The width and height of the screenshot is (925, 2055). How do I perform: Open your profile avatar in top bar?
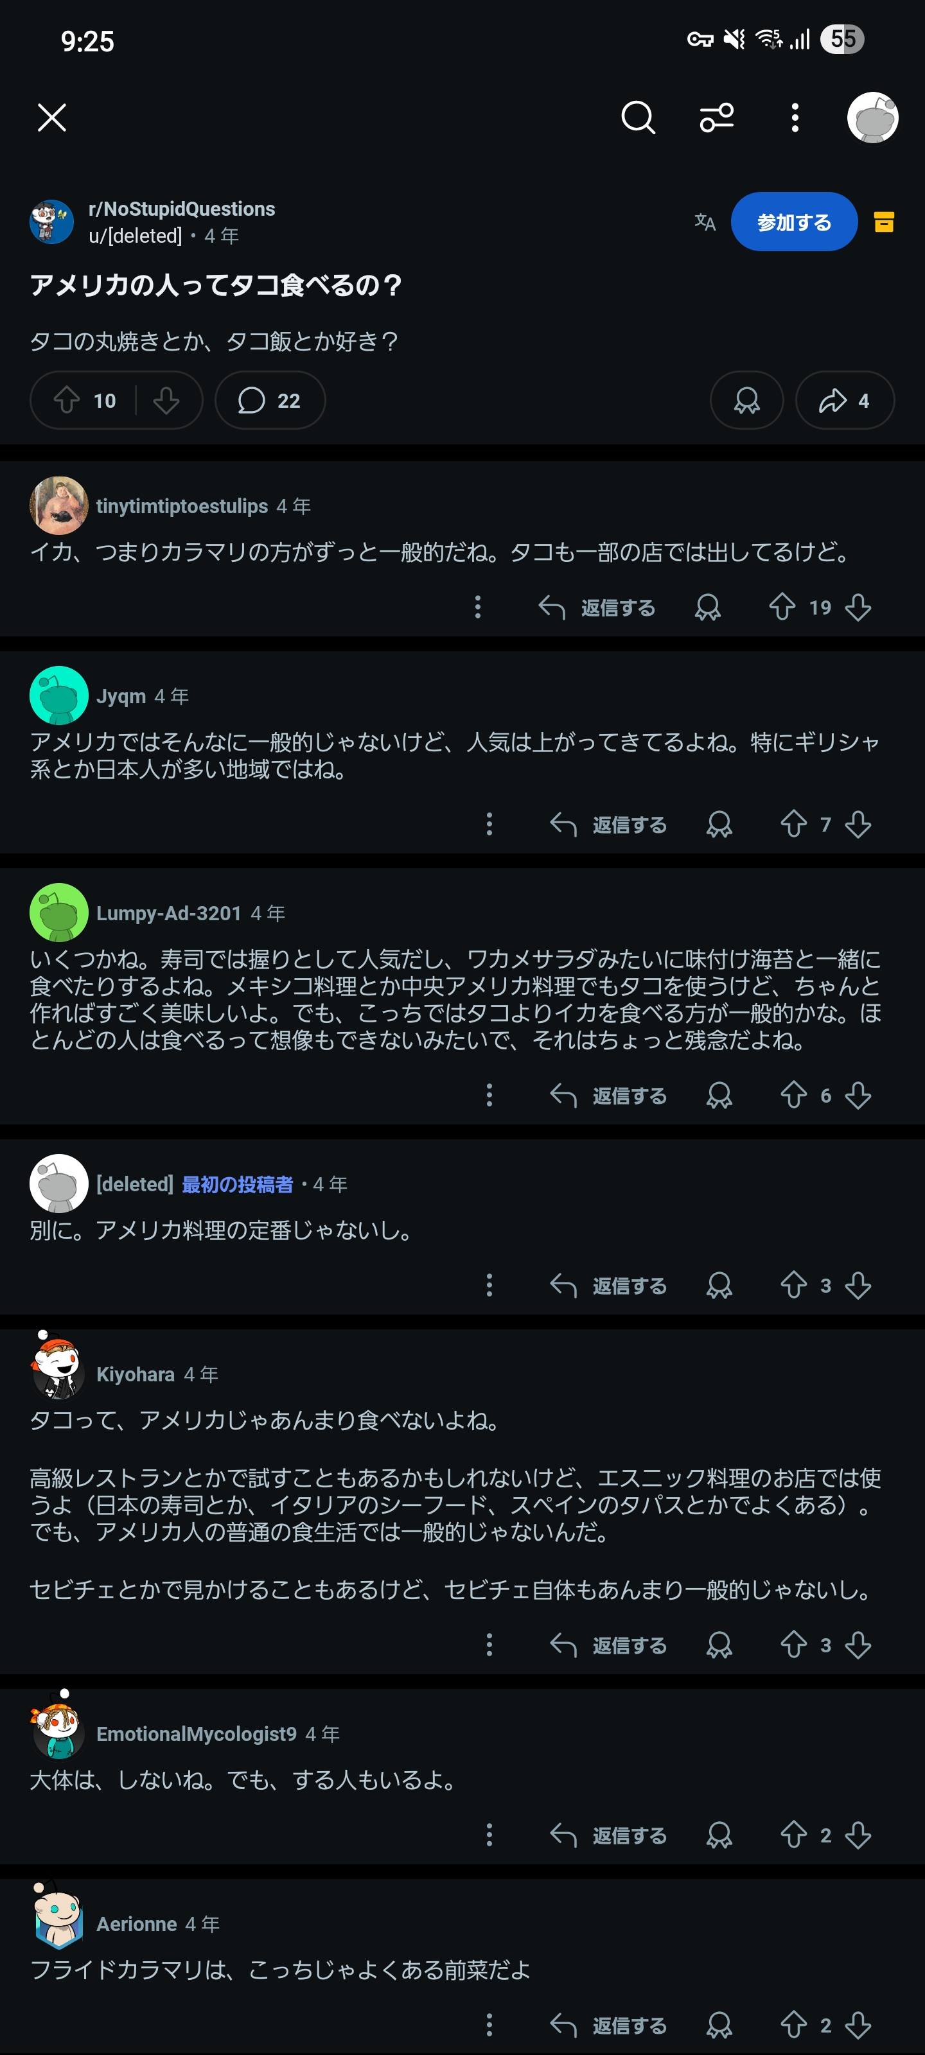(872, 118)
